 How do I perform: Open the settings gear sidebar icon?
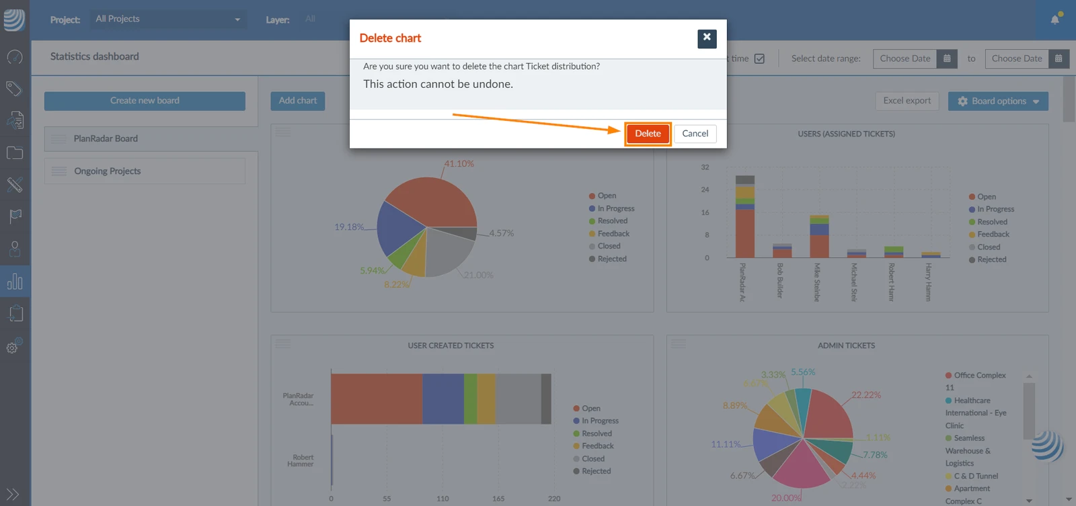coord(14,346)
